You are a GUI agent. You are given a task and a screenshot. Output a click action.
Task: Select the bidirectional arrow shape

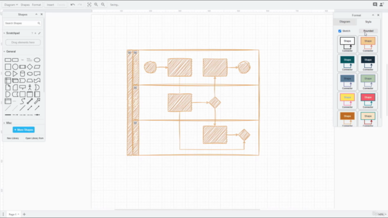pyautogui.click(x=30, y=101)
